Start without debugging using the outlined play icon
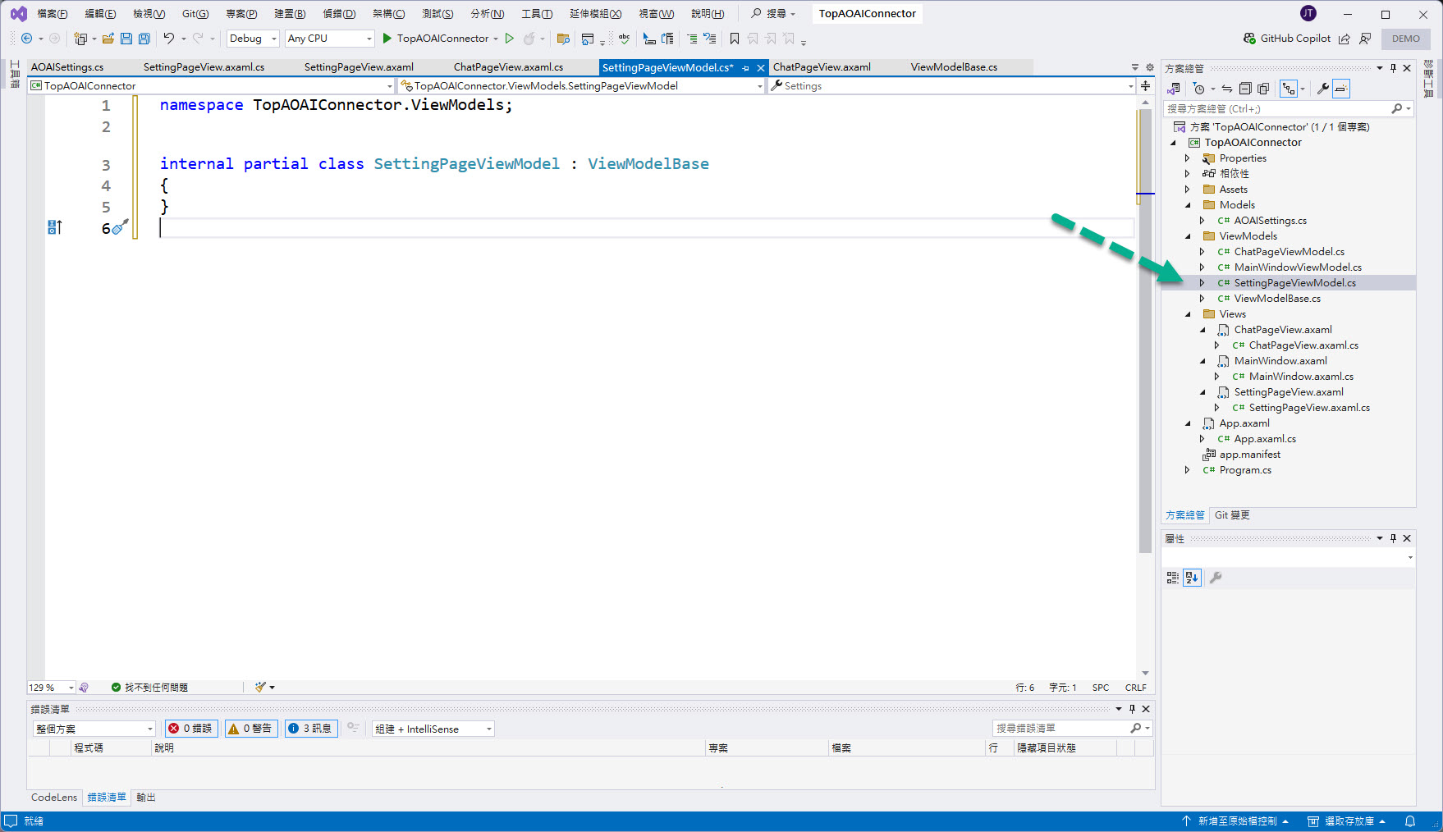The height and width of the screenshot is (832, 1443). (510, 39)
